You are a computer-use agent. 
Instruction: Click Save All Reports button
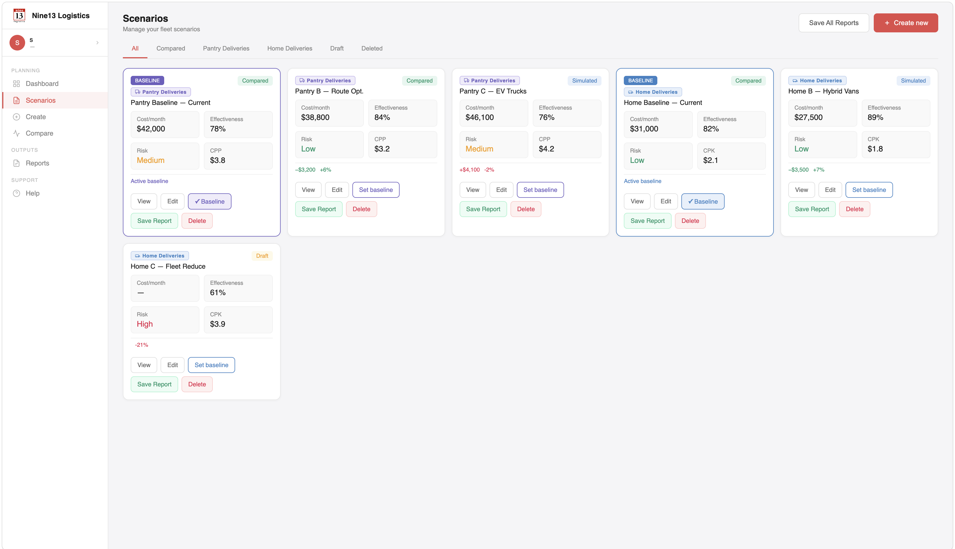click(834, 23)
